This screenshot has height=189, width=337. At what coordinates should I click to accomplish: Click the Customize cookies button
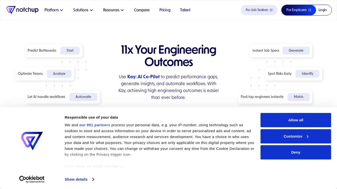(x=296, y=136)
